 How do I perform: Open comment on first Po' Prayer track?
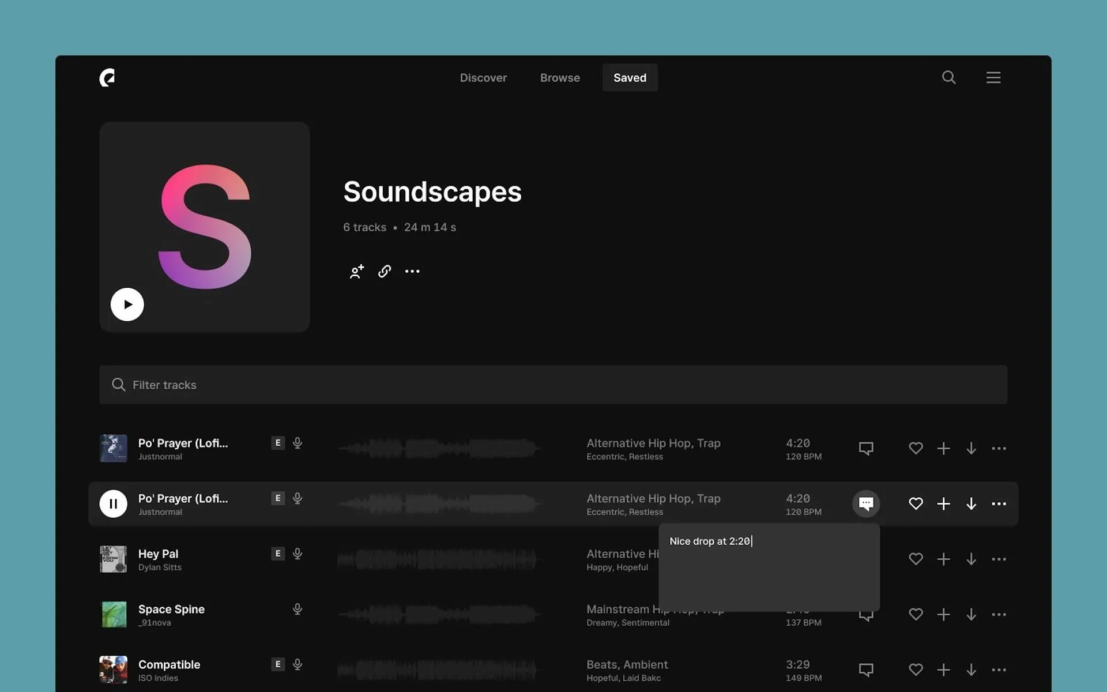[865, 448]
